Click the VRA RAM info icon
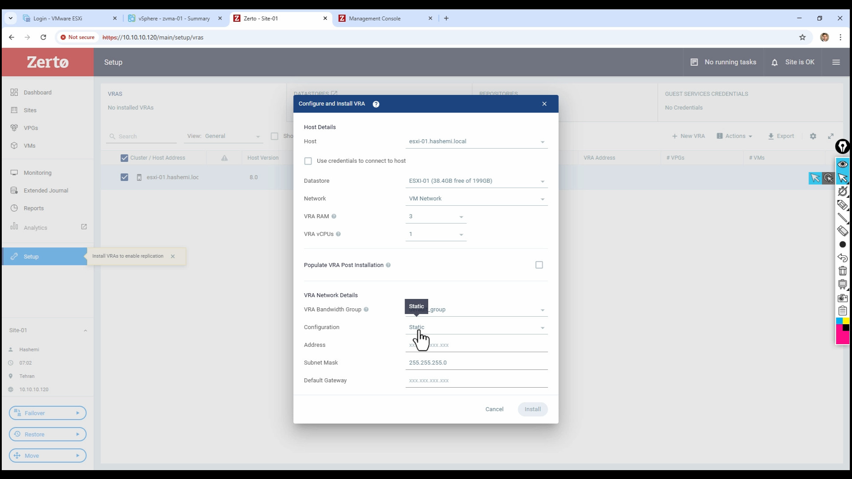The image size is (852, 479). tap(334, 216)
